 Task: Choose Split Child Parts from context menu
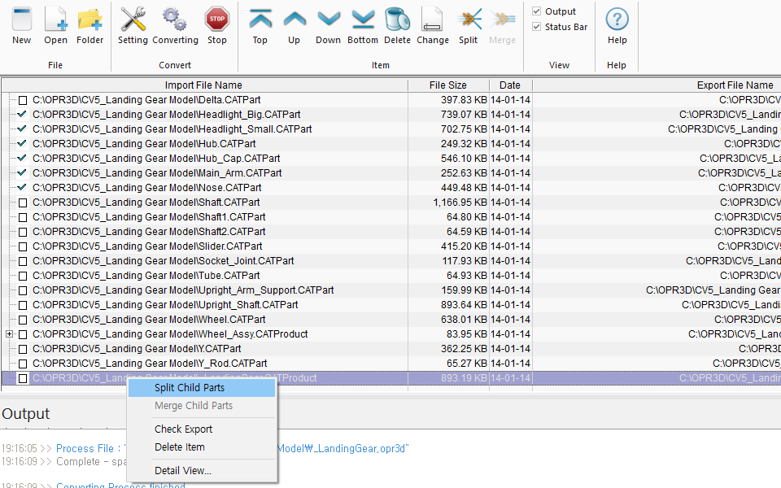coord(190,388)
